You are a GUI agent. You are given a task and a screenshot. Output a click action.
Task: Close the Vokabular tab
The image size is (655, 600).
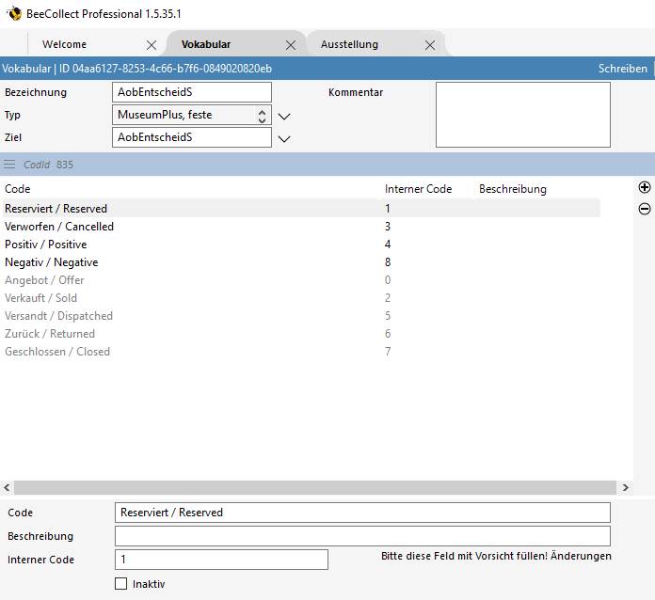click(x=291, y=45)
